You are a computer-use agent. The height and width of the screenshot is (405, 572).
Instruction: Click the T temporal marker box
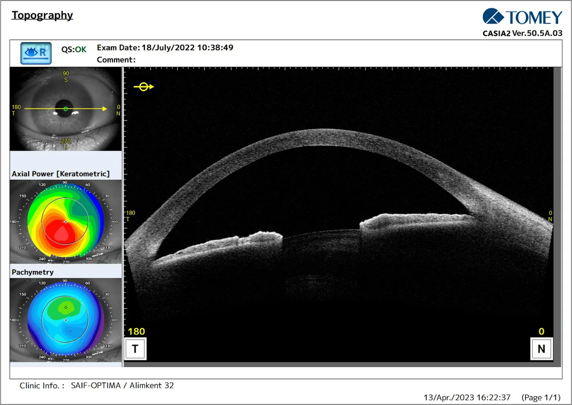[x=135, y=349]
